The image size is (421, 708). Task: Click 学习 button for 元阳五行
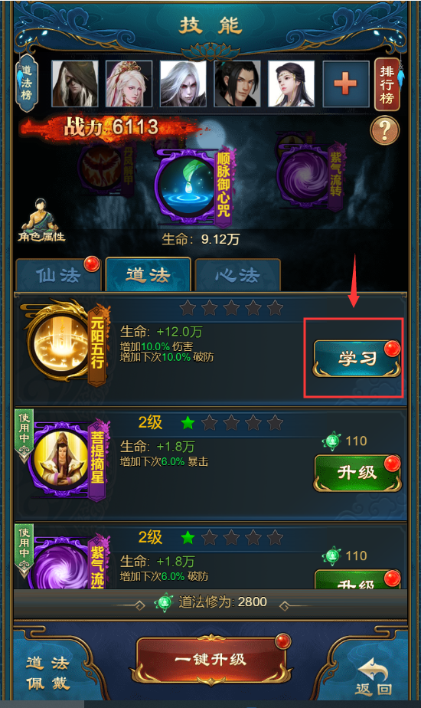point(357,359)
